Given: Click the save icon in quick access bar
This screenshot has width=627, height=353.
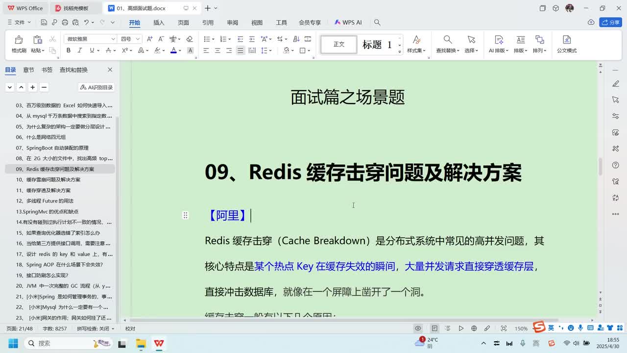Looking at the screenshot, I should [x=44, y=23].
